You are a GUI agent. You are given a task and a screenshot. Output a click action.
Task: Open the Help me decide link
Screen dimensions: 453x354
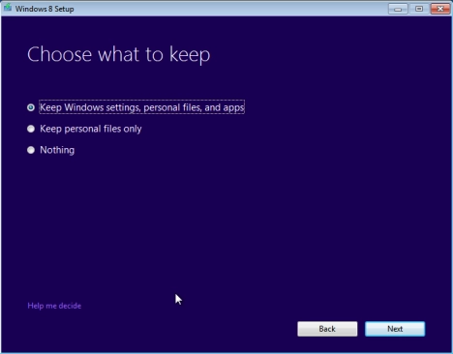54,306
